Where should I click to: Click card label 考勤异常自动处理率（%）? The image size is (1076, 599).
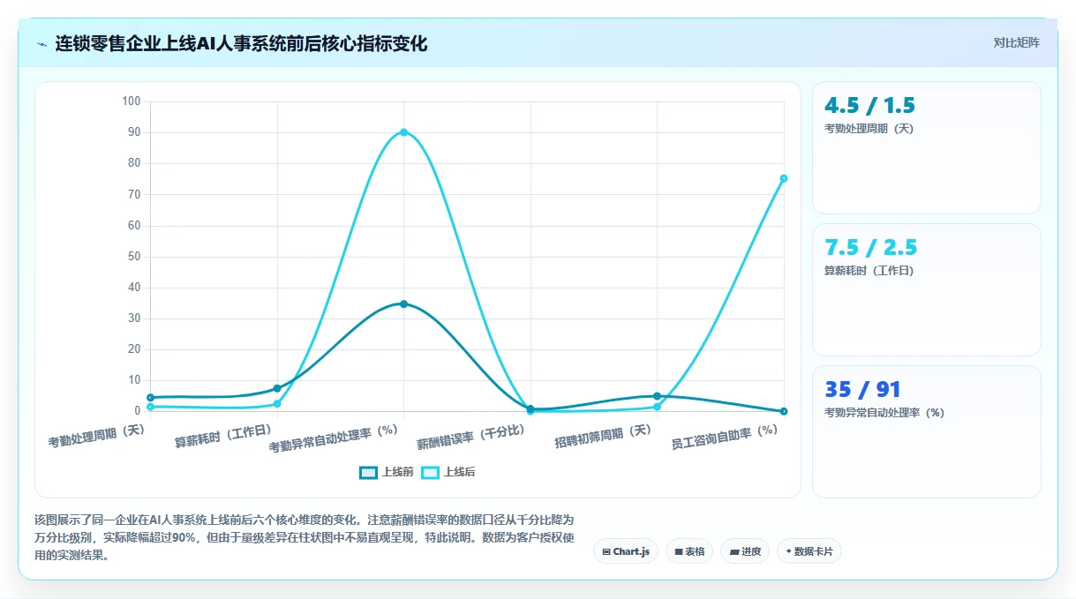884,413
